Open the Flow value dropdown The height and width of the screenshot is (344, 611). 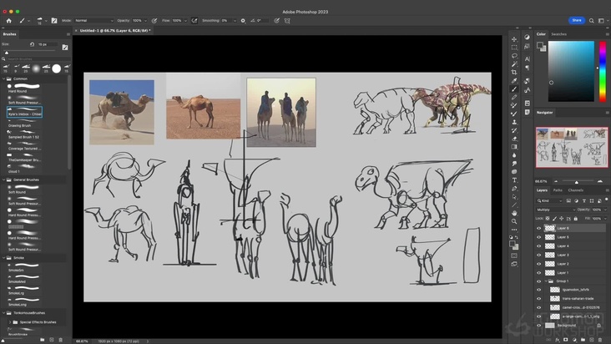tap(185, 21)
